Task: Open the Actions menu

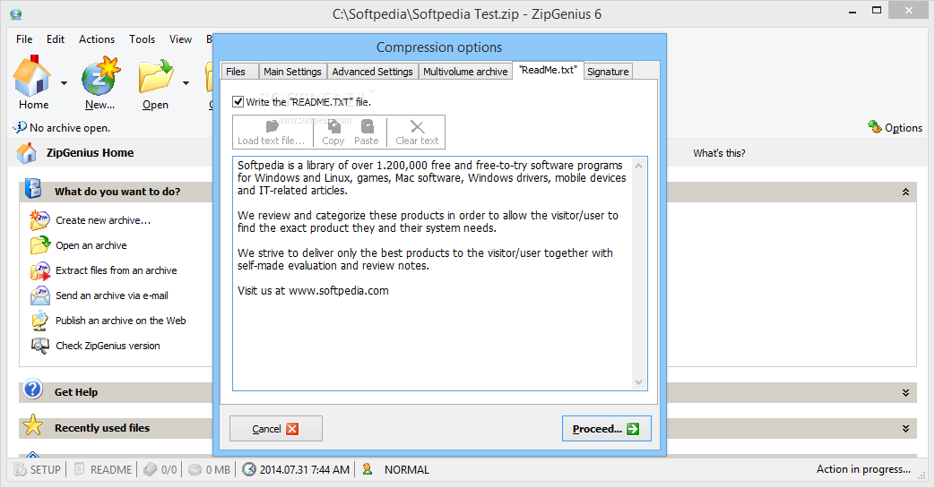Action: click(x=97, y=39)
